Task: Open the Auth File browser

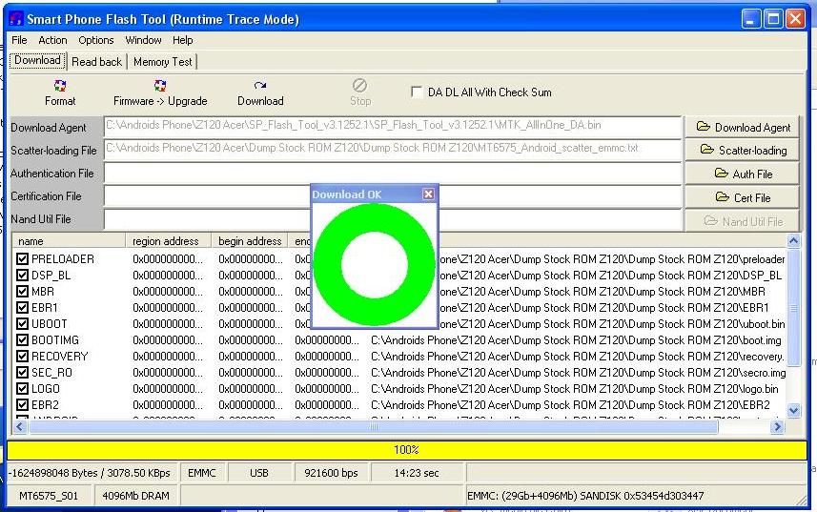Action: [743, 174]
